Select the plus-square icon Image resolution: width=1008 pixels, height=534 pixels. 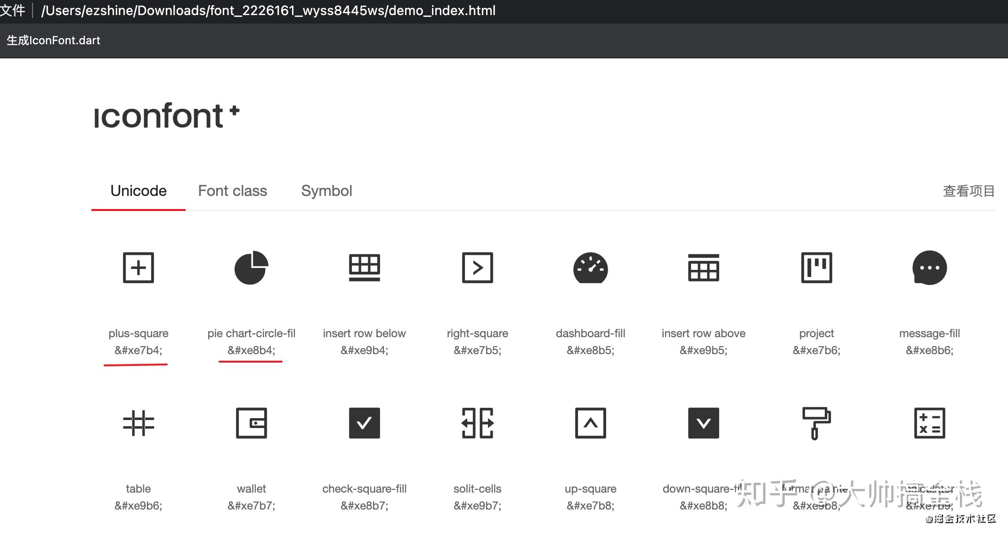coord(138,267)
